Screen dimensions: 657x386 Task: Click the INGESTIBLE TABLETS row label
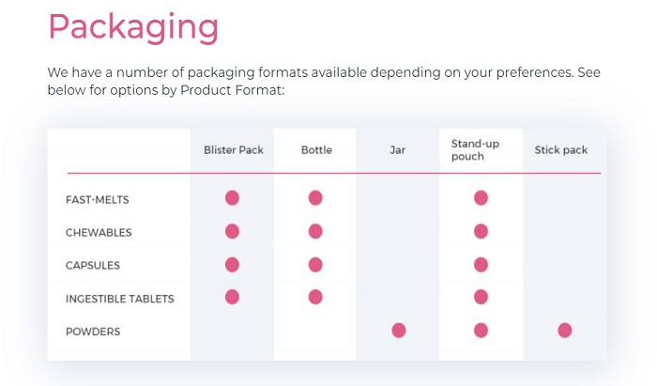[120, 299]
